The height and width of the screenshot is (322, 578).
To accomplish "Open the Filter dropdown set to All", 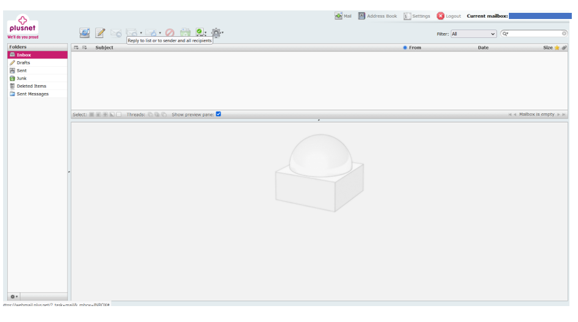I will (473, 34).
